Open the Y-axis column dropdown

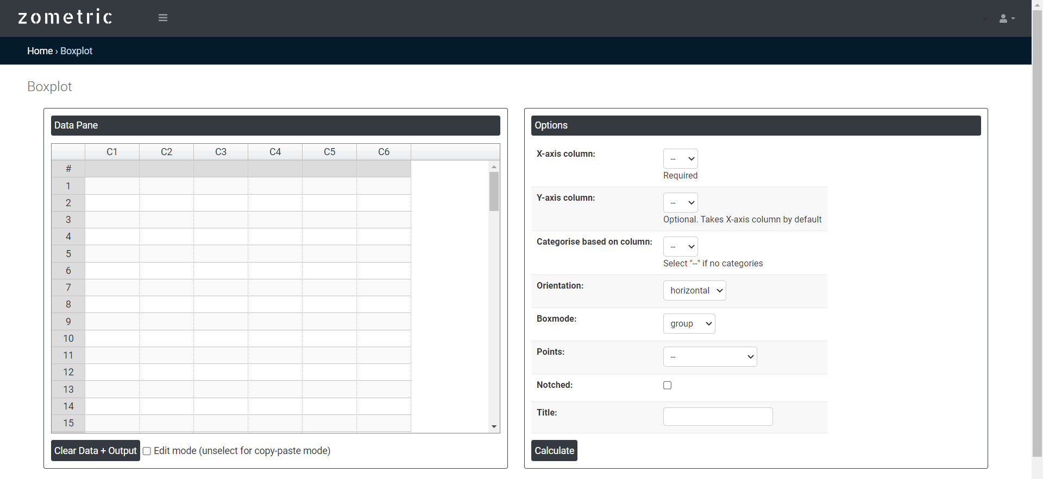(x=680, y=203)
